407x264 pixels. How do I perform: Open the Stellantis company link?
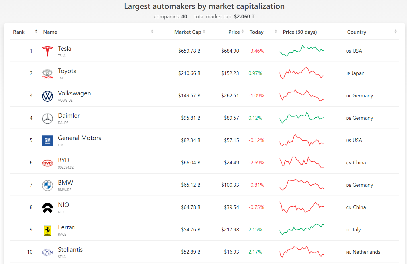tap(70, 250)
